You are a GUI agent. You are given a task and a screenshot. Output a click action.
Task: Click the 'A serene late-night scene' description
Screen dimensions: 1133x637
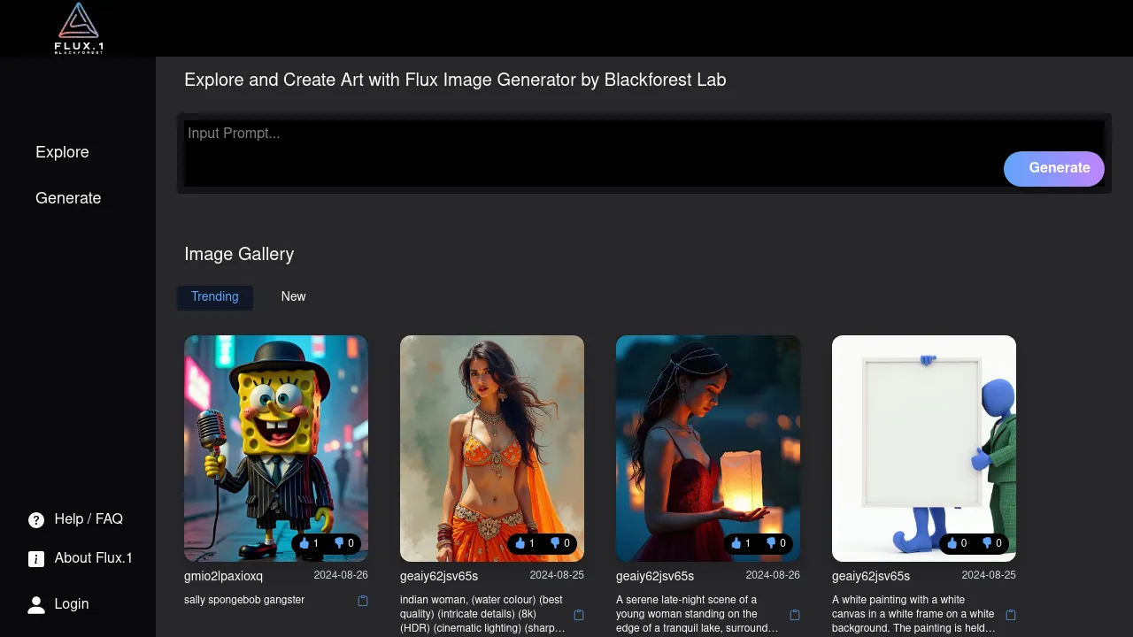(x=698, y=614)
